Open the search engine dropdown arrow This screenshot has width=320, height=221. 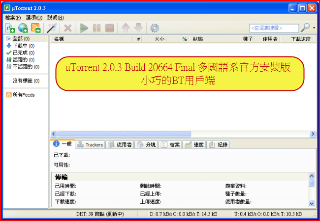(315, 28)
